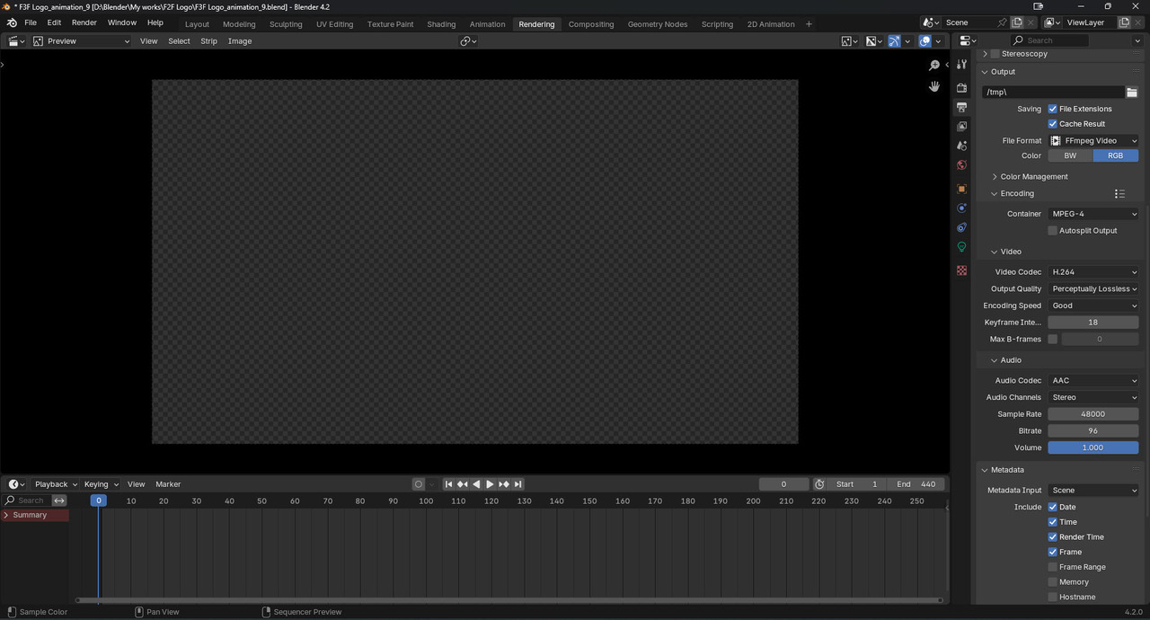Image resolution: width=1150 pixels, height=620 pixels.
Task: Enable the Autosplit Output checkbox
Action: point(1053,231)
